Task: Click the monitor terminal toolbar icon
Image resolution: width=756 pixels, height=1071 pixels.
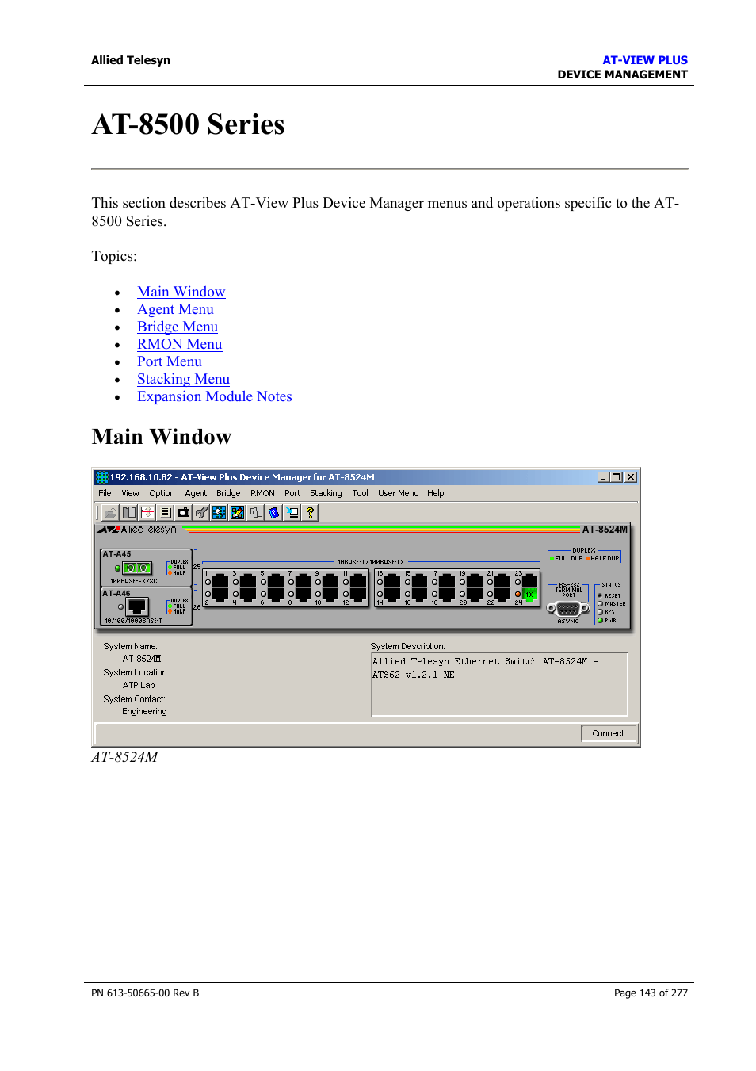Action: tap(292, 513)
